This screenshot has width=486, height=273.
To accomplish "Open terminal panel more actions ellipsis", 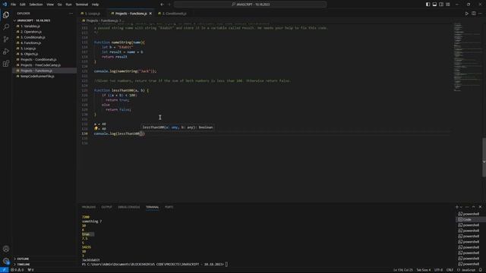I will pyautogui.click(x=467, y=207).
